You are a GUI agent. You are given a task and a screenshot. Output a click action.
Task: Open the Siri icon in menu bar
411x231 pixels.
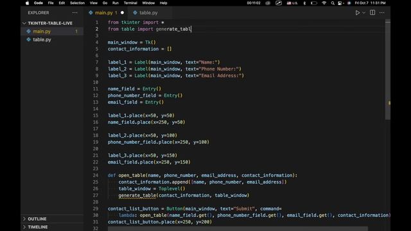tap(349, 3)
